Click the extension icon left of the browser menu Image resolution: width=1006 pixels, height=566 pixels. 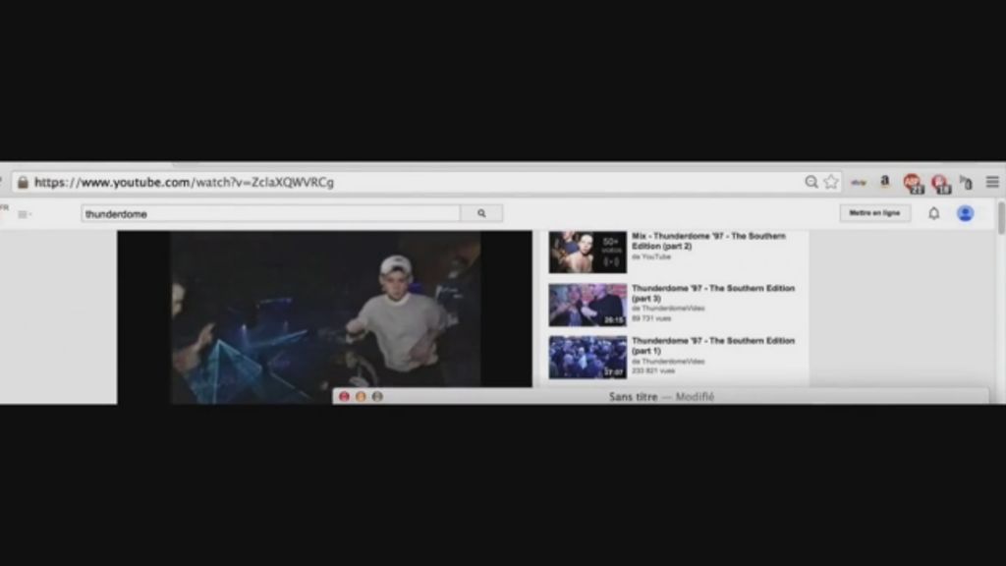point(966,183)
